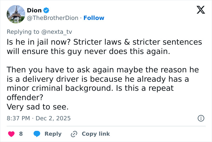Open the Eiffel Tower profile avatar
Screen dimensions: 212x142
[x=15, y=14]
